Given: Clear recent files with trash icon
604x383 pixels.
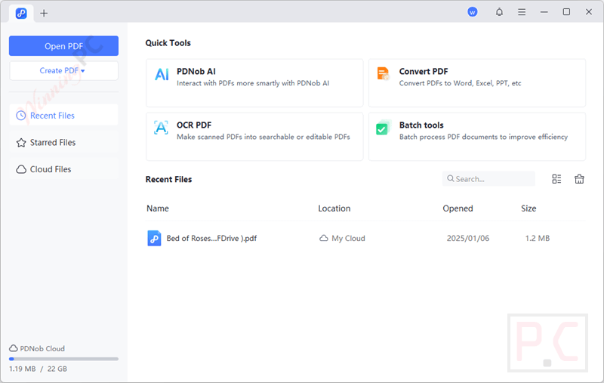Looking at the screenshot, I should tap(579, 179).
